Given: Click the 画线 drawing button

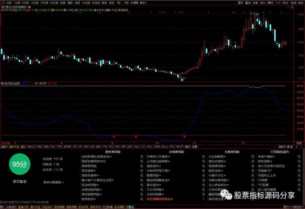Looking at the screenshot, I should [x=270, y=3].
